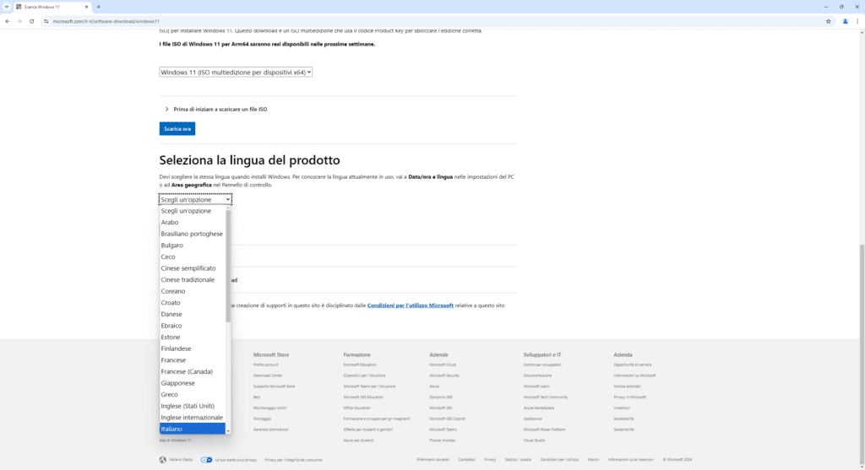The image size is (865, 470).
Task: Open 'App di Windows 11' footer link
Action: point(175,440)
